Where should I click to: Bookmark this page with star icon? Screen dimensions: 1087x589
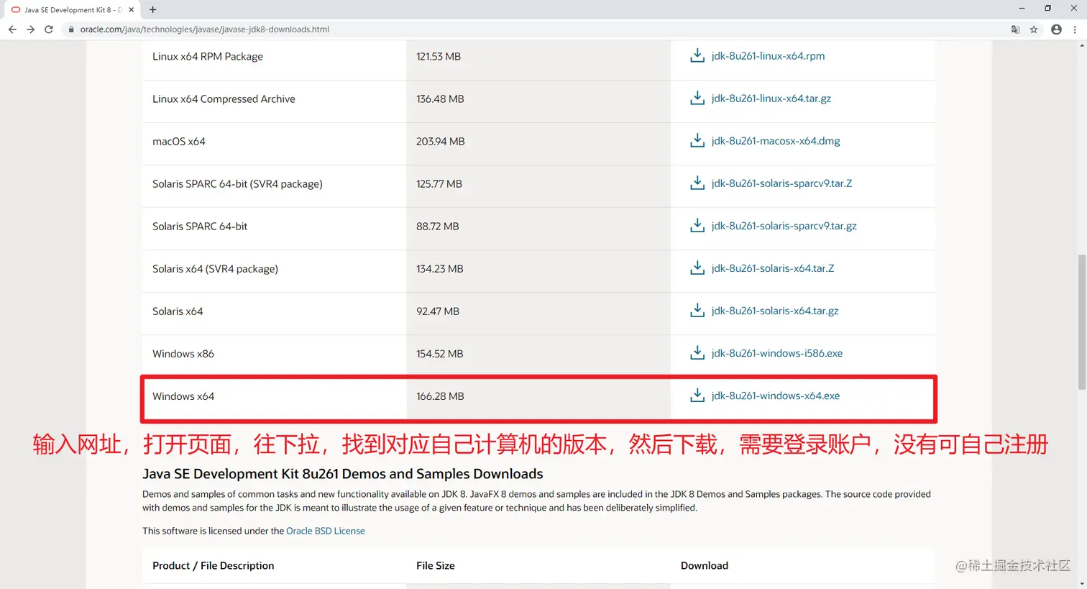[x=1034, y=29]
